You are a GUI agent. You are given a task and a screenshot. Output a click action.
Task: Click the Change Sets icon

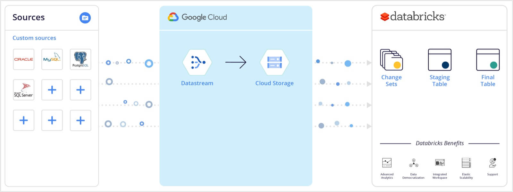pos(391,60)
